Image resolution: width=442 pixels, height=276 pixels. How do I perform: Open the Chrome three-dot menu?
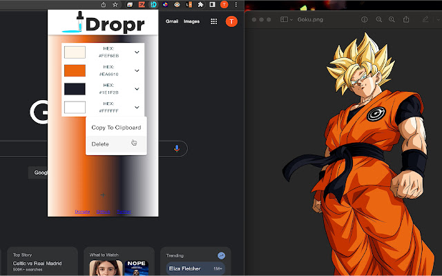(236, 5)
